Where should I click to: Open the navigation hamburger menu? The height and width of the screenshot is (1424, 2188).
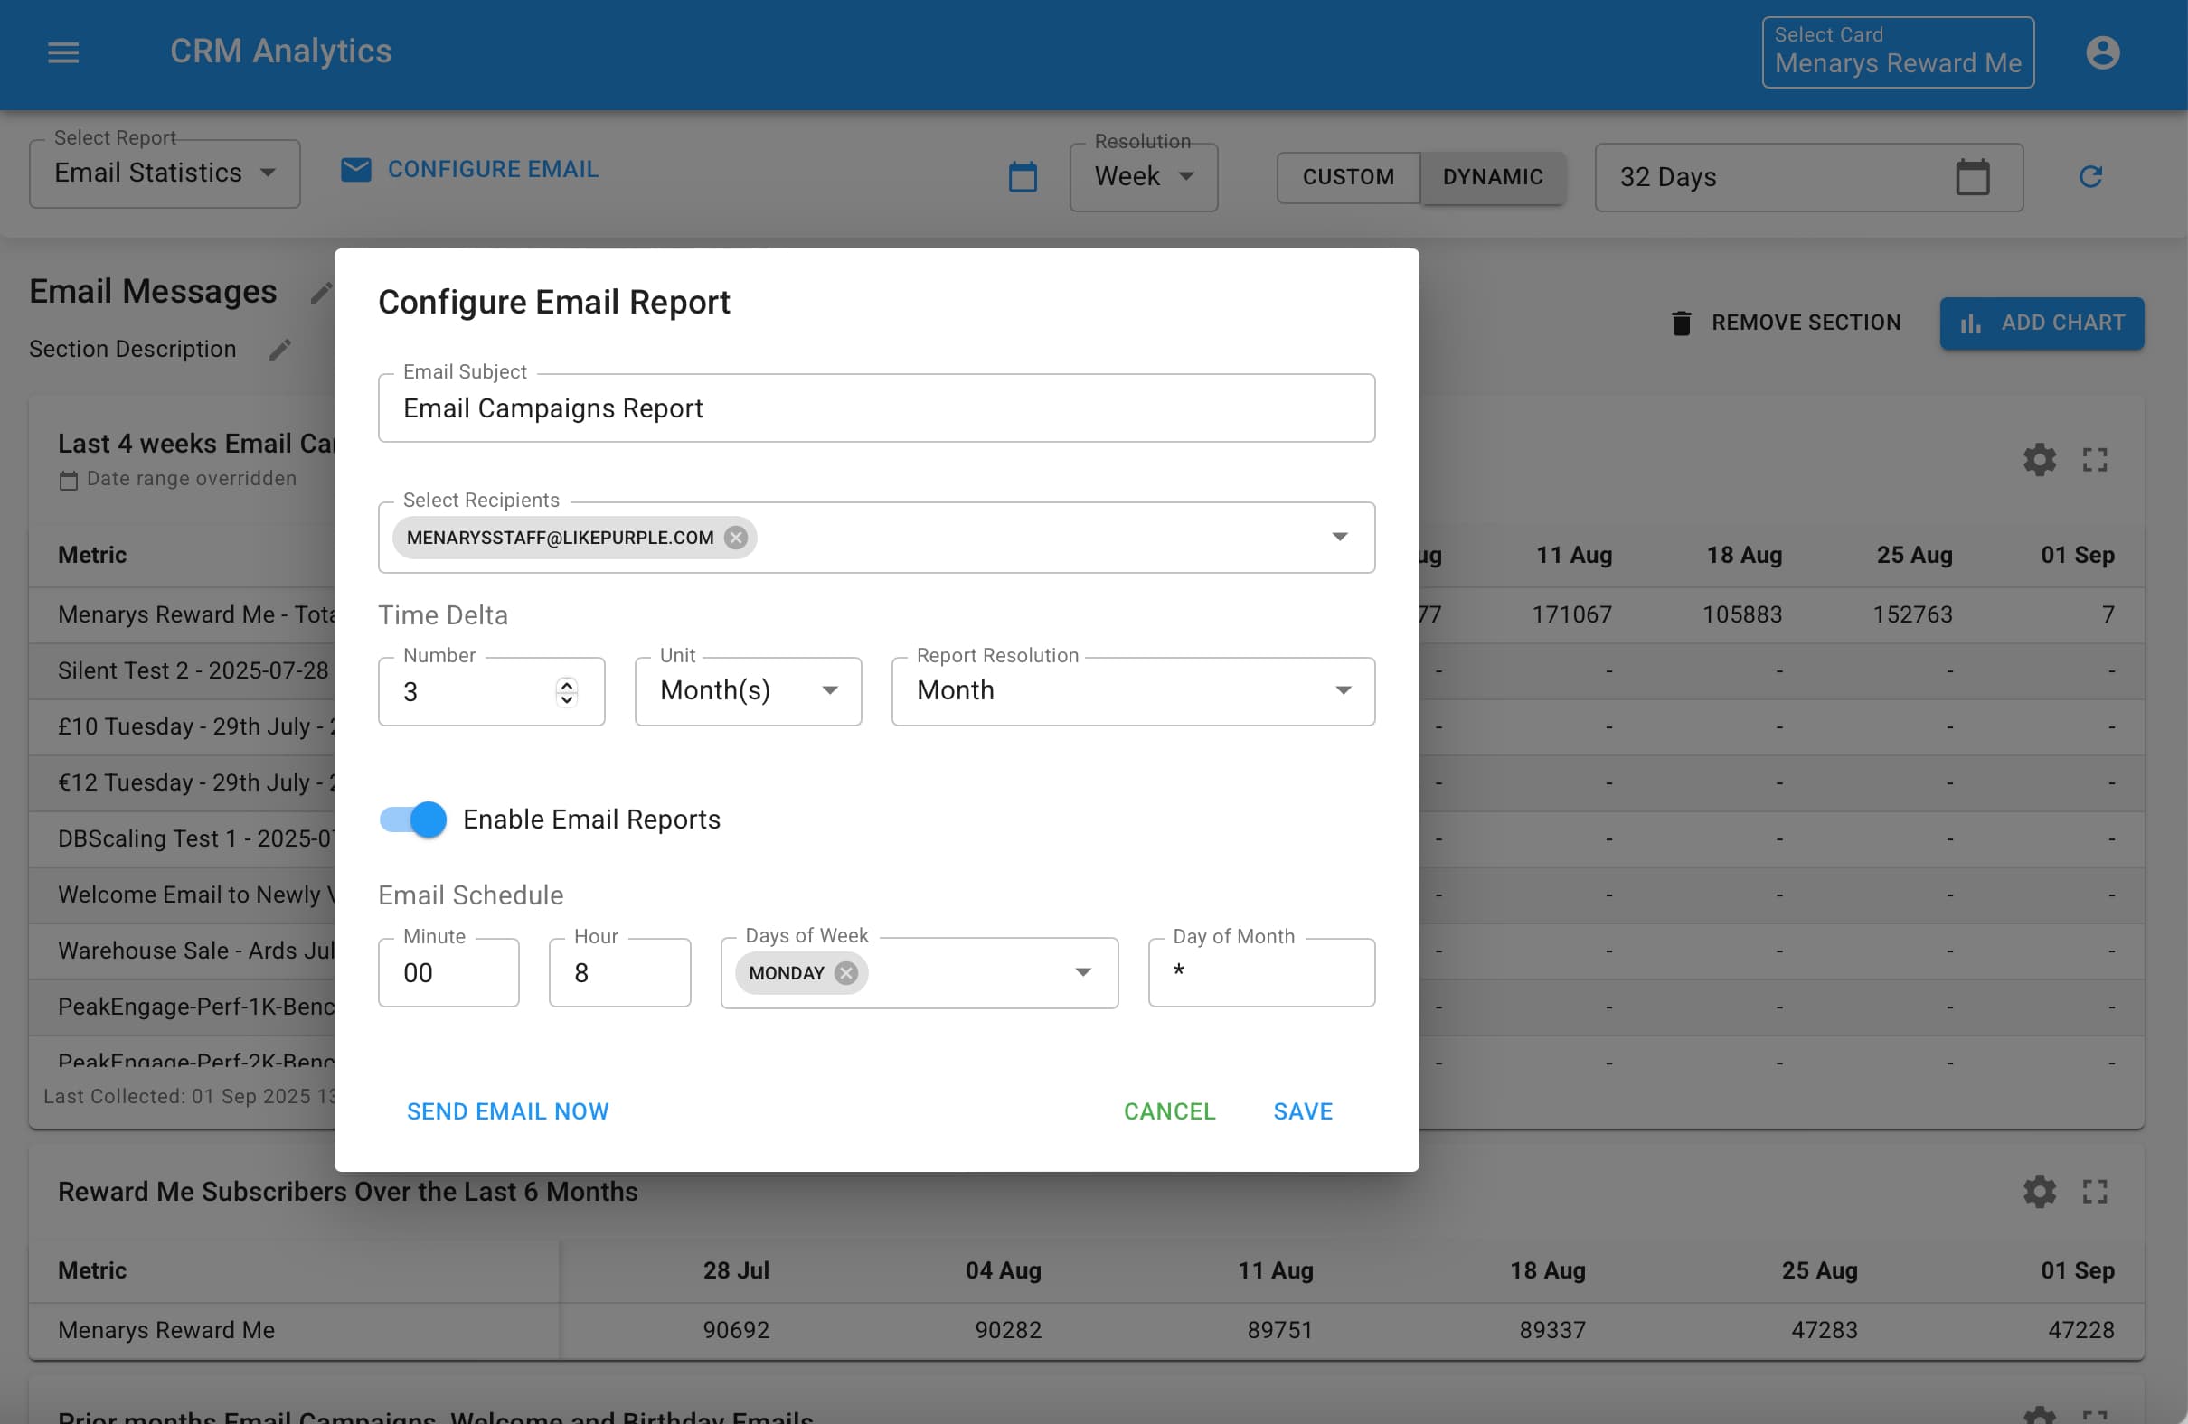coord(62,52)
